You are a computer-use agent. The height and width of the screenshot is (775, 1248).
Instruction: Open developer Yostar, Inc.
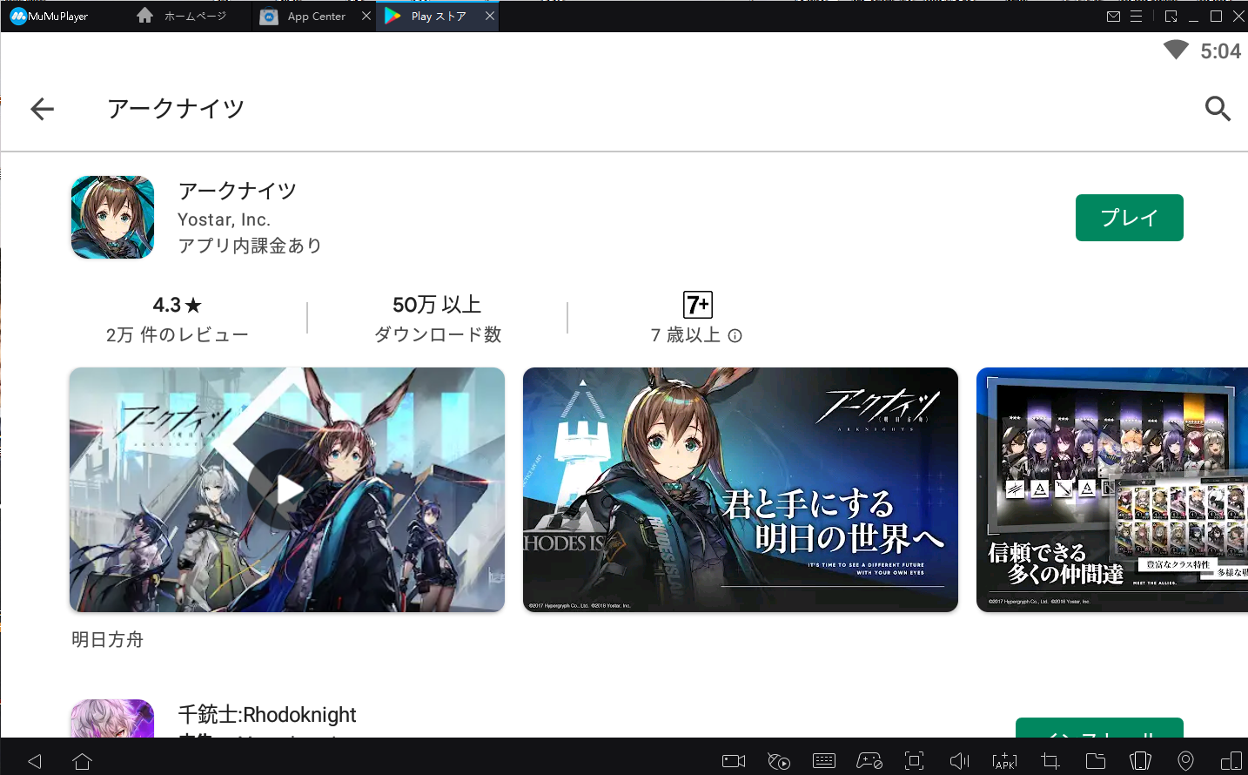pyautogui.click(x=225, y=219)
